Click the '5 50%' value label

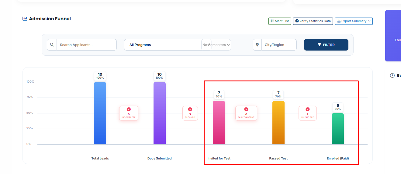point(338,107)
